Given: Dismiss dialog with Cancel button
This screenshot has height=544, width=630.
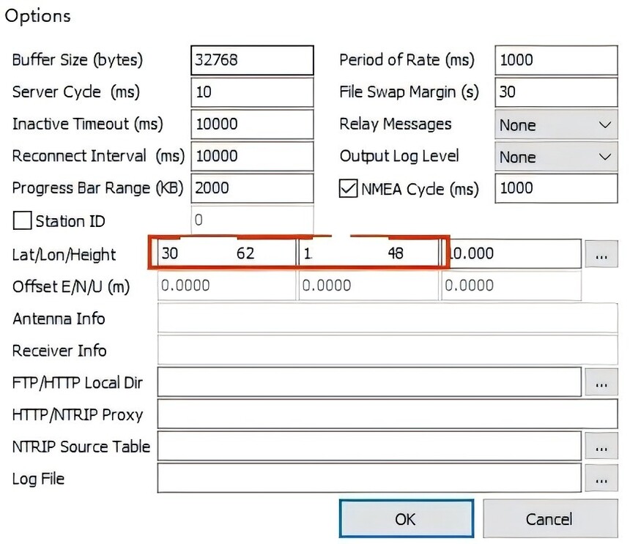Looking at the screenshot, I should (550, 518).
